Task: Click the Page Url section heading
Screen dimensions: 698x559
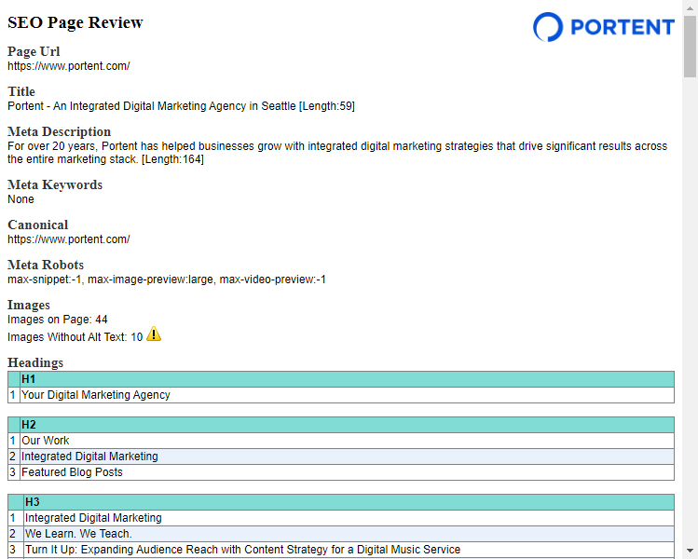Action: (34, 51)
